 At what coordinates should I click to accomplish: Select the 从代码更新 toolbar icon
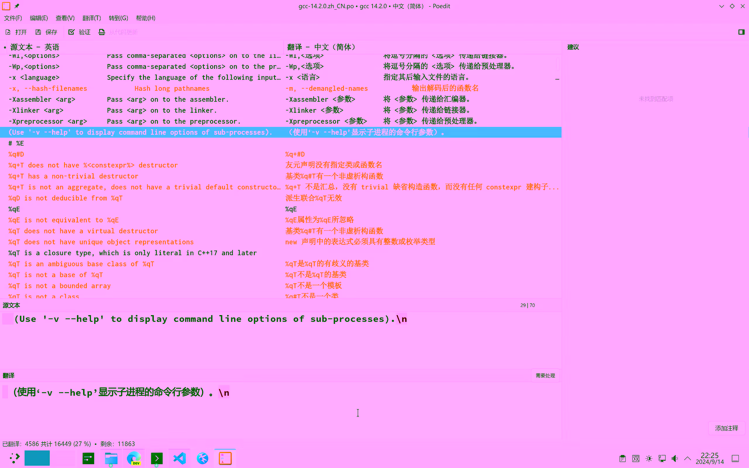102,32
